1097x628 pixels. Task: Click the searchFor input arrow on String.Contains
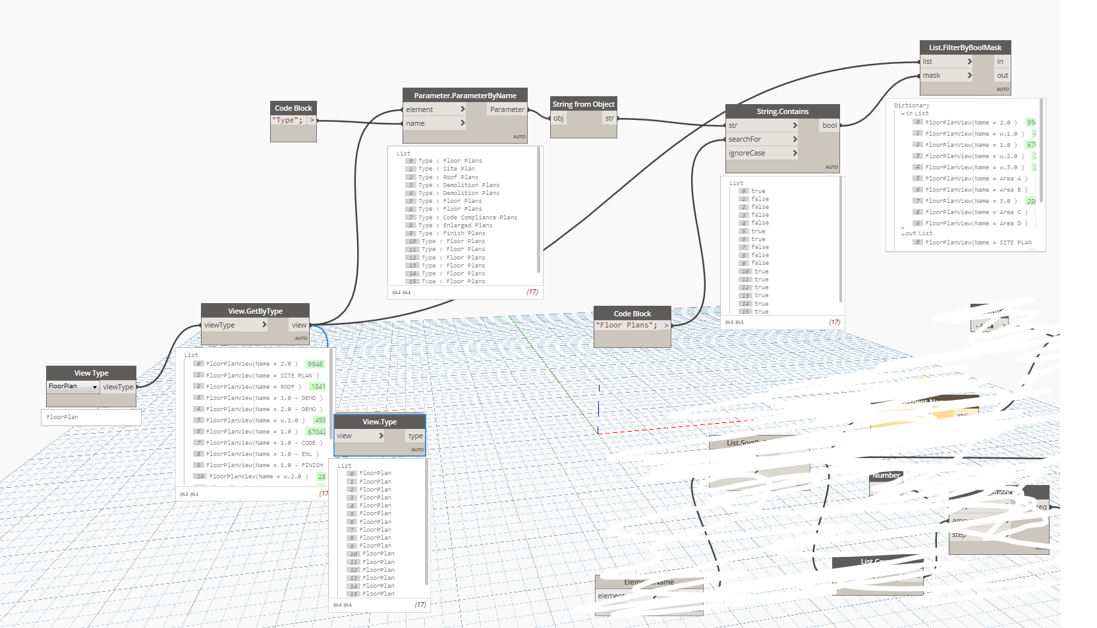click(796, 139)
